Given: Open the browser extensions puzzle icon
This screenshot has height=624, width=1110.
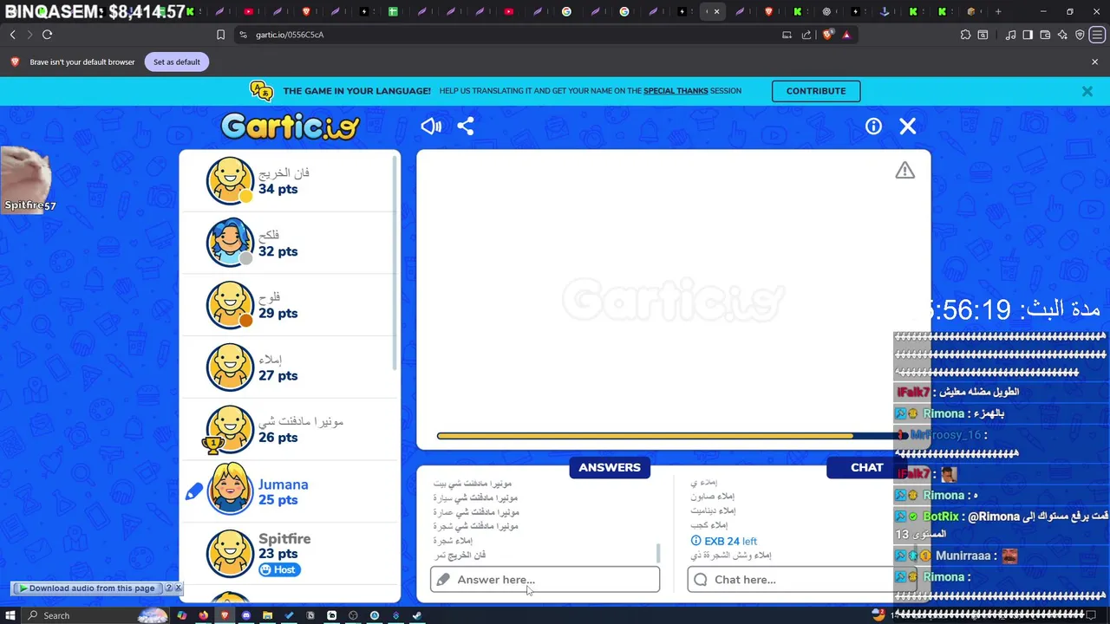Looking at the screenshot, I should (965, 35).
